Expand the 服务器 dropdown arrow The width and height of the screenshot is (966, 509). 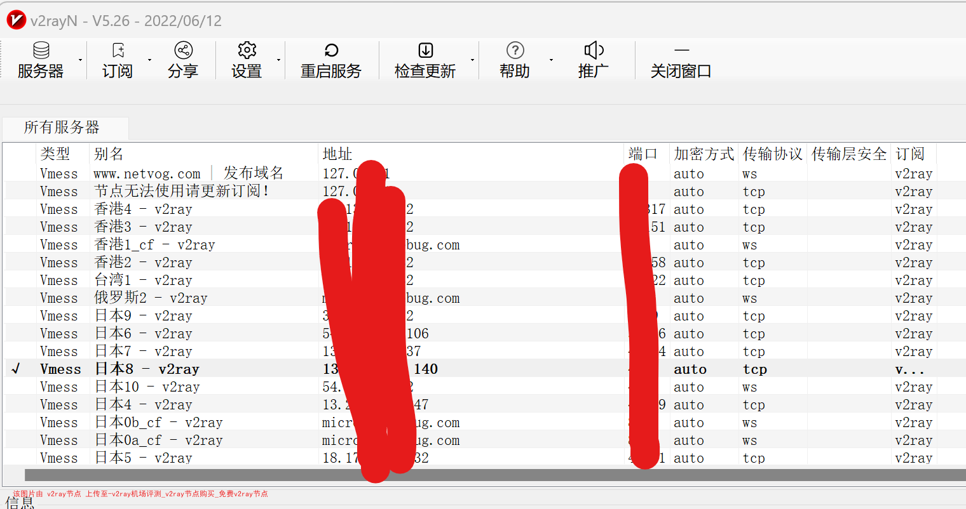[81, 60]
